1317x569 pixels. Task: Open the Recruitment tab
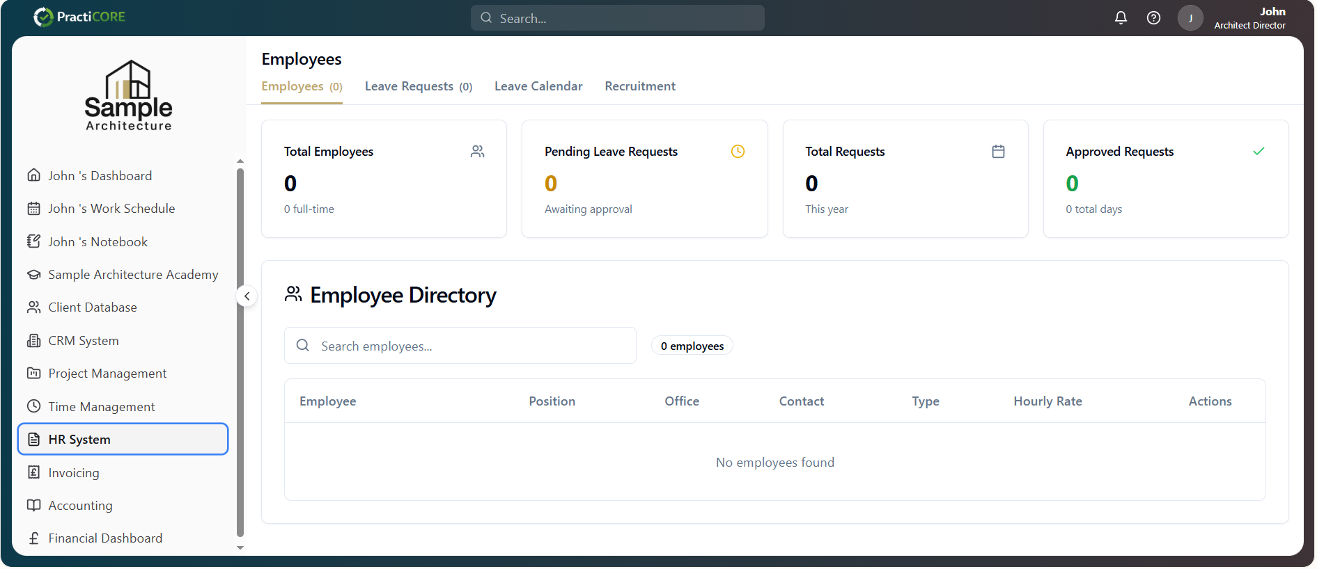[640, 86]
